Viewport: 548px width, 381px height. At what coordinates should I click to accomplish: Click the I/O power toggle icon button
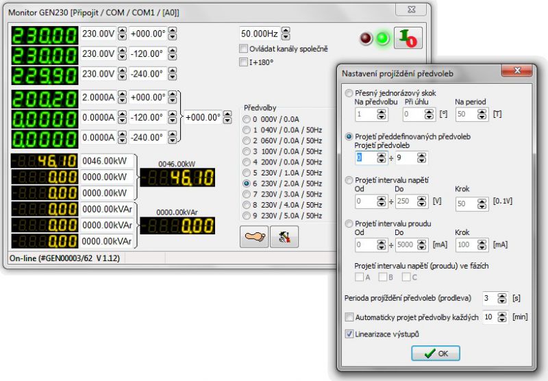tap(408, 38)
